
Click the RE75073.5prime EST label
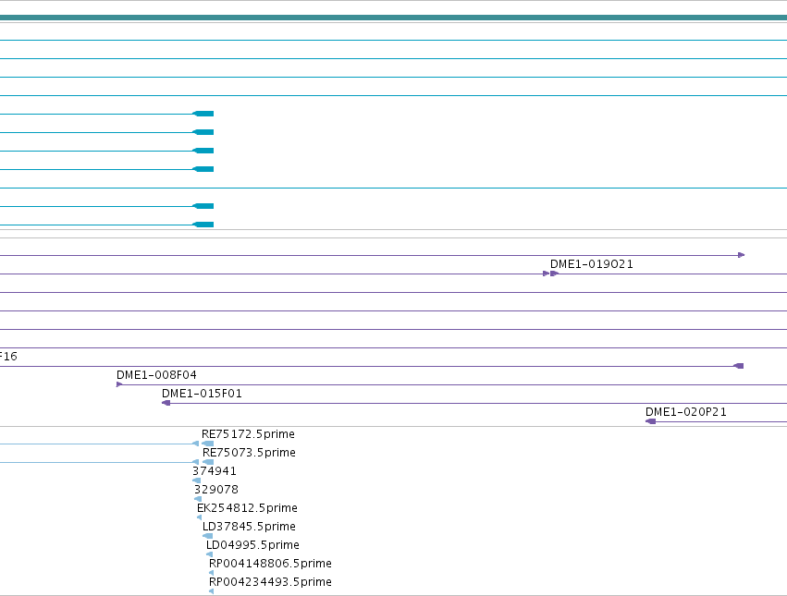(x=249, y=453)
